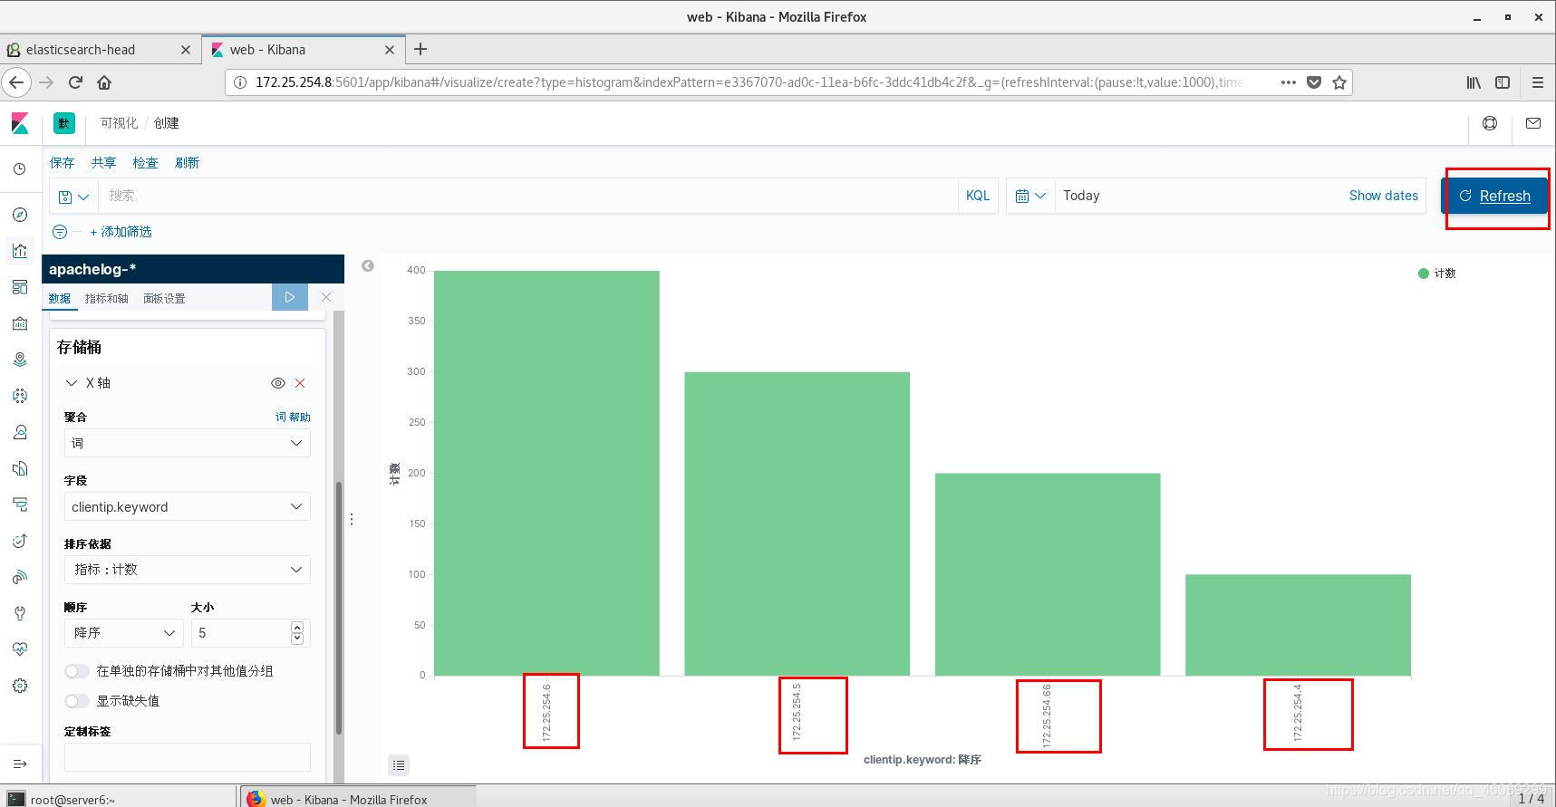This screenshot has height=807, width=1556.
Task: Collapse the X 轴 bucket section
Action: click(72, 383)
